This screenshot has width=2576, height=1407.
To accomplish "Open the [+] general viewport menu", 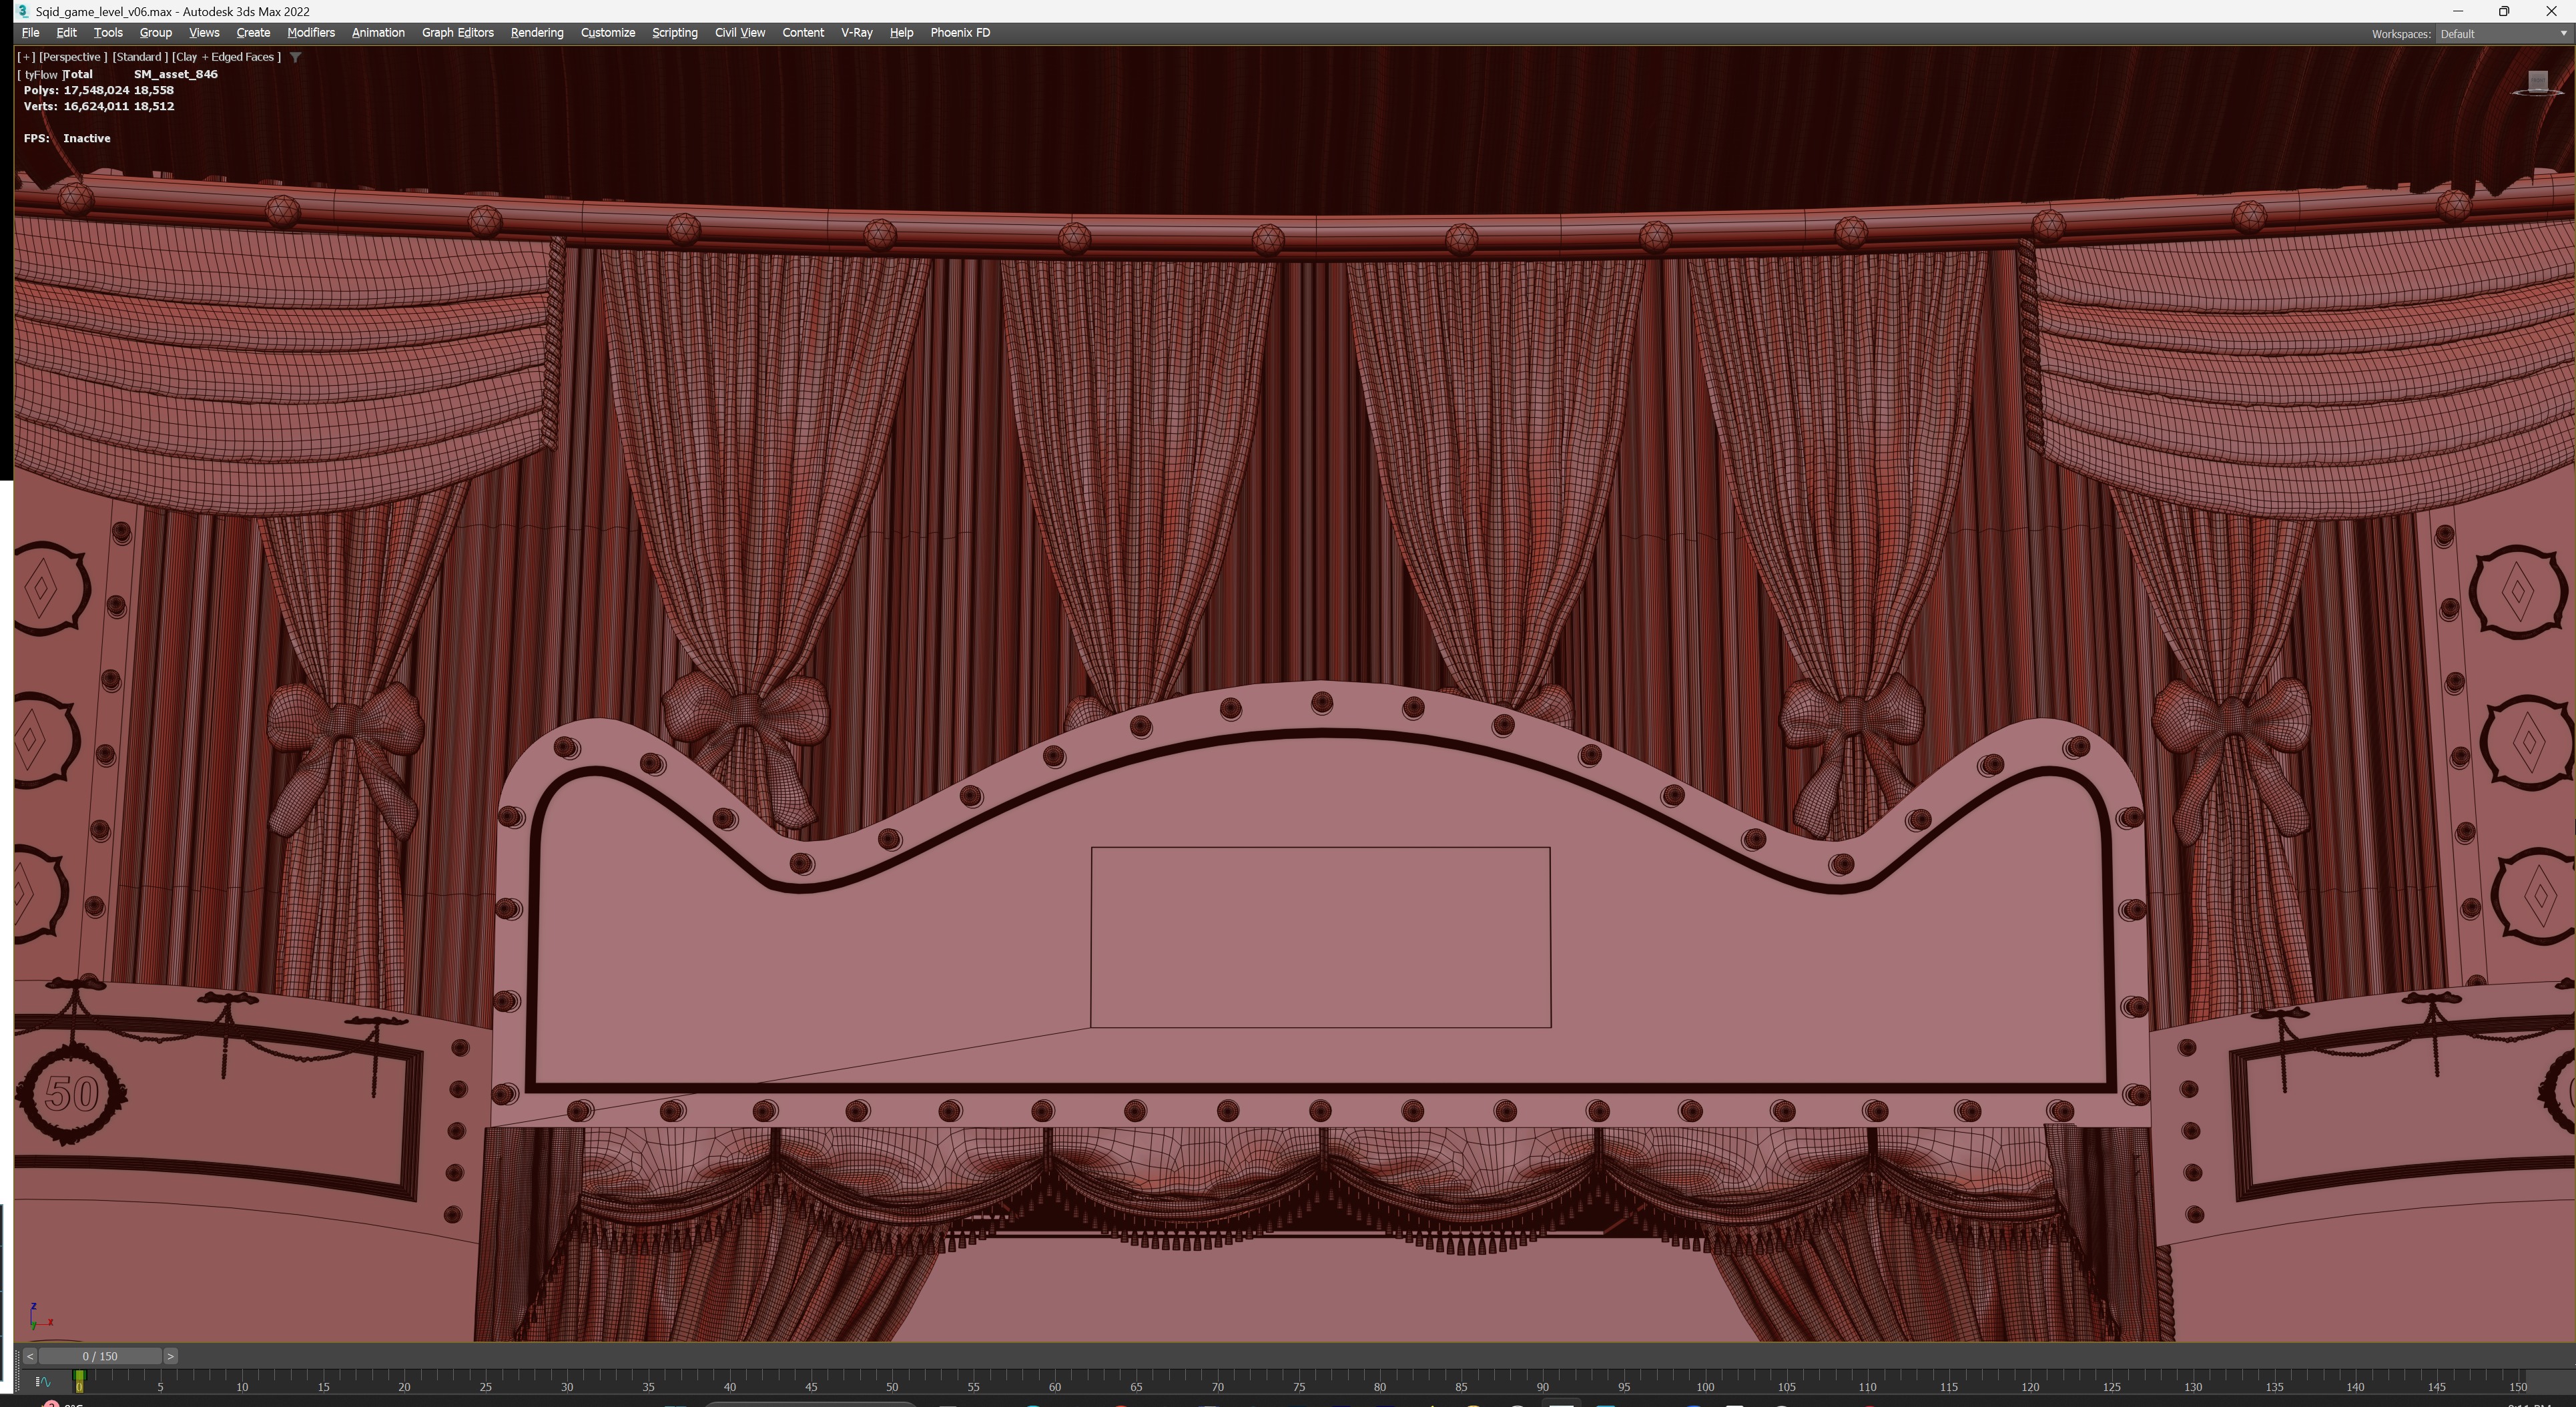I will [x=26, y=57].
